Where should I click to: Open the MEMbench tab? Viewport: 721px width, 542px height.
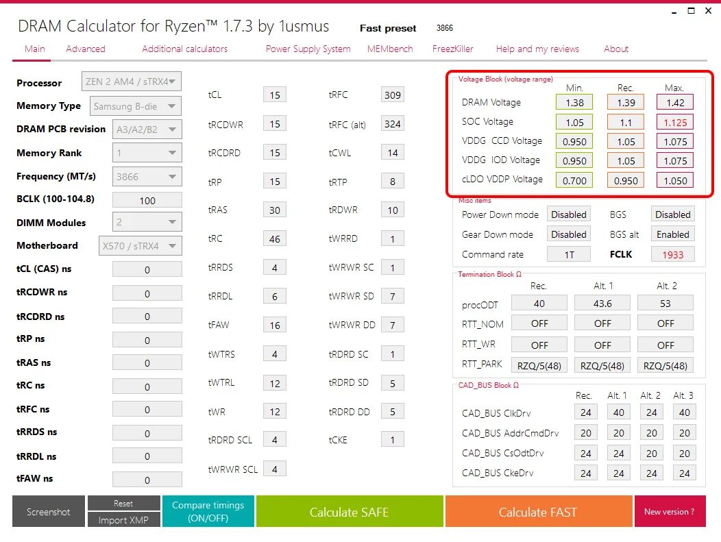coord(389,49)
